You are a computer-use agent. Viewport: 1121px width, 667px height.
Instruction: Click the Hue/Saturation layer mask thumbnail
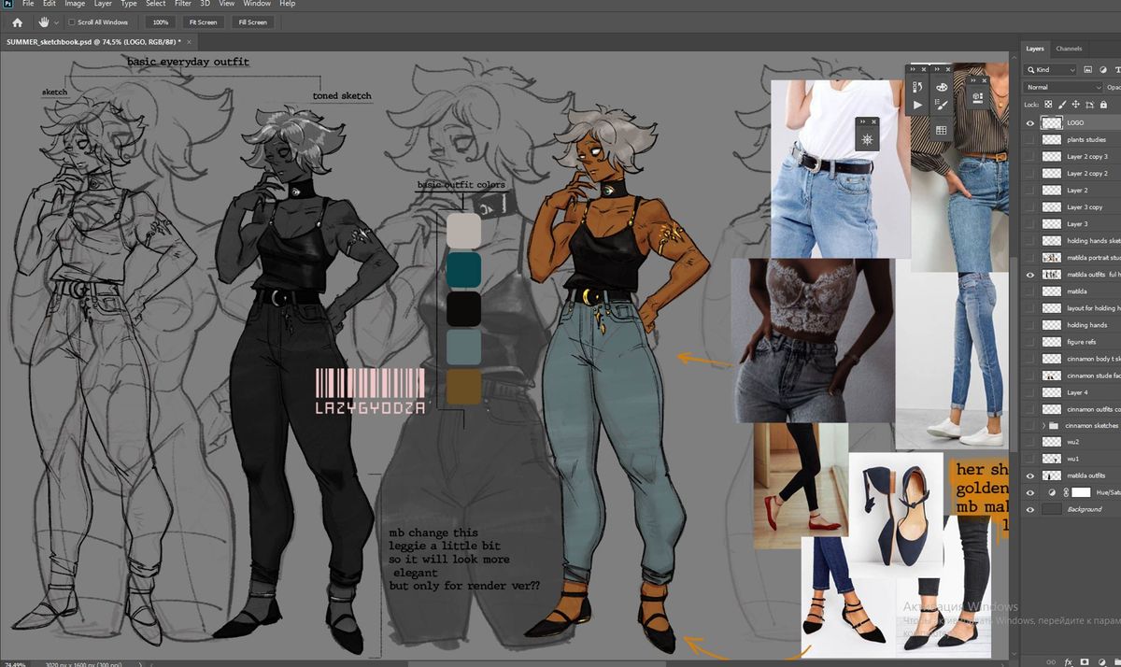pyautogui.click(x=1081, y=492)
